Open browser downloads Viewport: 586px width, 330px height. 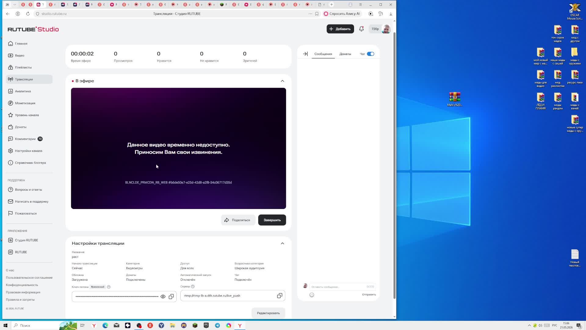pos(391,14)
